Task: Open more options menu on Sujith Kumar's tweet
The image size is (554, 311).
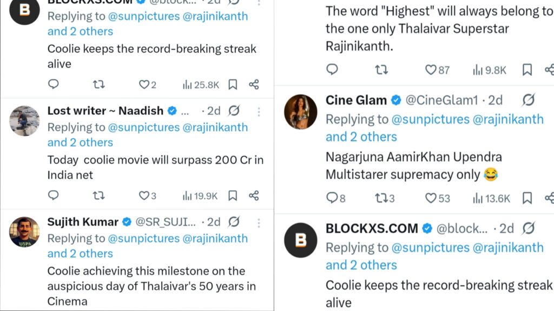Action: click(x=259, y=222)
